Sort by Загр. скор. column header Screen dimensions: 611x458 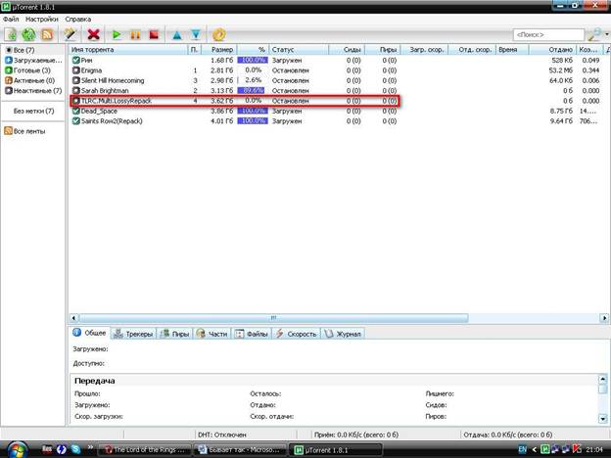(x=425, y=50)
